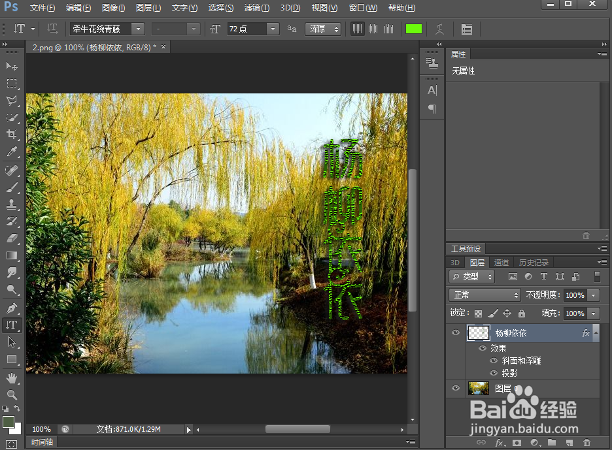Image resolution: width=612 pixels, height=450 pixels.
Task: Open 文件(F) menu
Action: (42, 8)
